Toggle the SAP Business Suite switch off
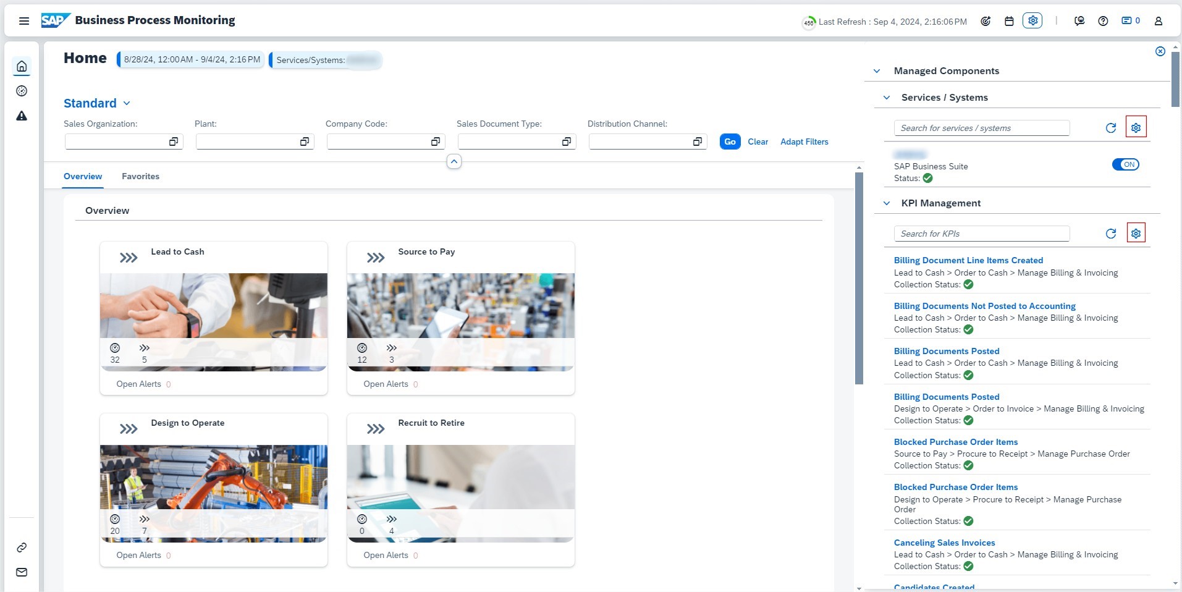Viewport: 1182px width, 592px height. tap(1125, 164)
